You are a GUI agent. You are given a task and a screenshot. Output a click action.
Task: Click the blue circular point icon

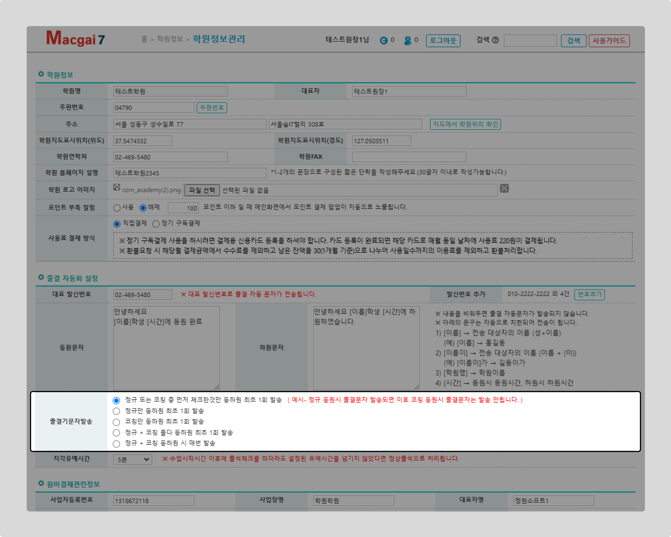point(384,41)
